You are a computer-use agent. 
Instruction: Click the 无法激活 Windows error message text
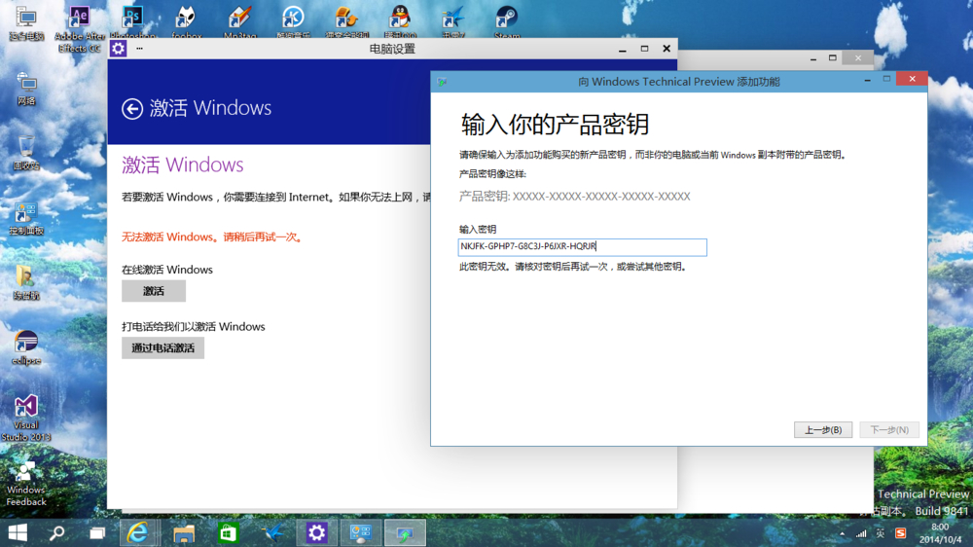coord(212,237)
